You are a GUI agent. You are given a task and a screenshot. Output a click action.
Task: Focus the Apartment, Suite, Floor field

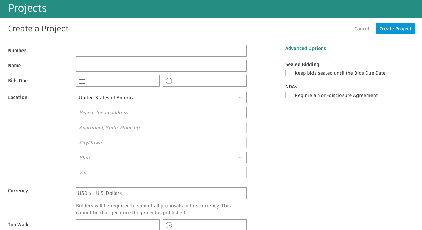(161, 128)
